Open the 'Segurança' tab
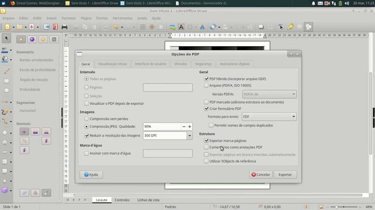375x210 pixels. pyautogui.click(x=203, y=64)
